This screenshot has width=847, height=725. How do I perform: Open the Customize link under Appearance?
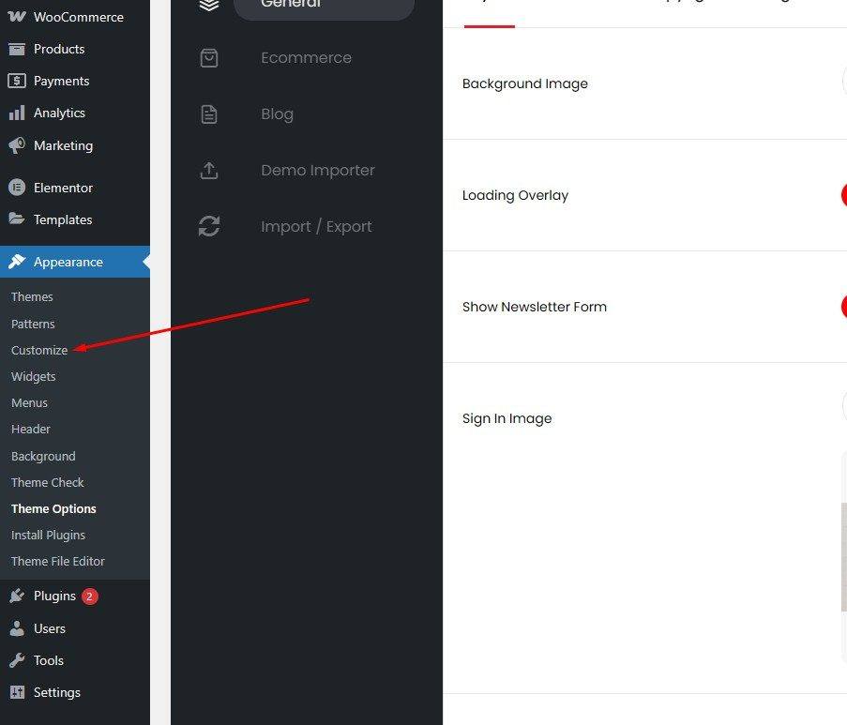click(x=39, y=350)
